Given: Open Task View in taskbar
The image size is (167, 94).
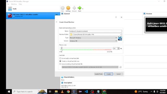Looking at the screenshot, I should [50, 92].
